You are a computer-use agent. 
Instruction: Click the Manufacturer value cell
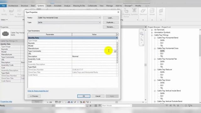point(94,48)
